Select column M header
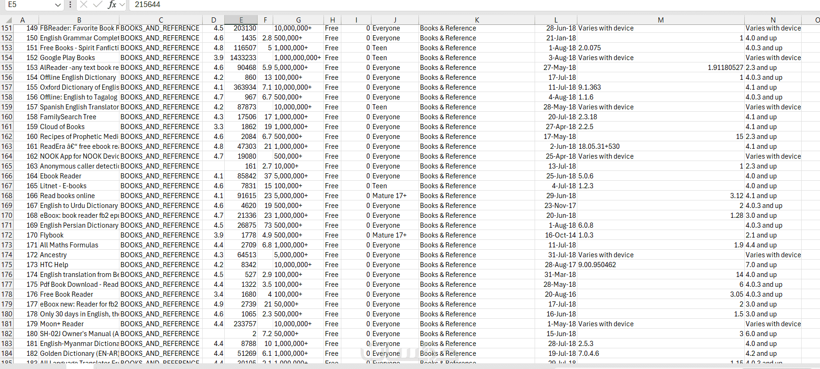 661,20
